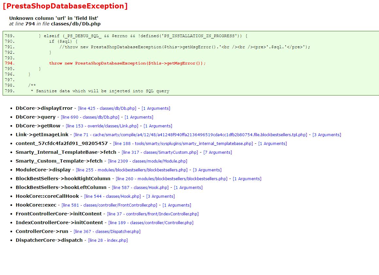Click the HookCore::exec method name
Image resolution: width=379 pixels, height=275 pixels.
click(x=36, y=205)
